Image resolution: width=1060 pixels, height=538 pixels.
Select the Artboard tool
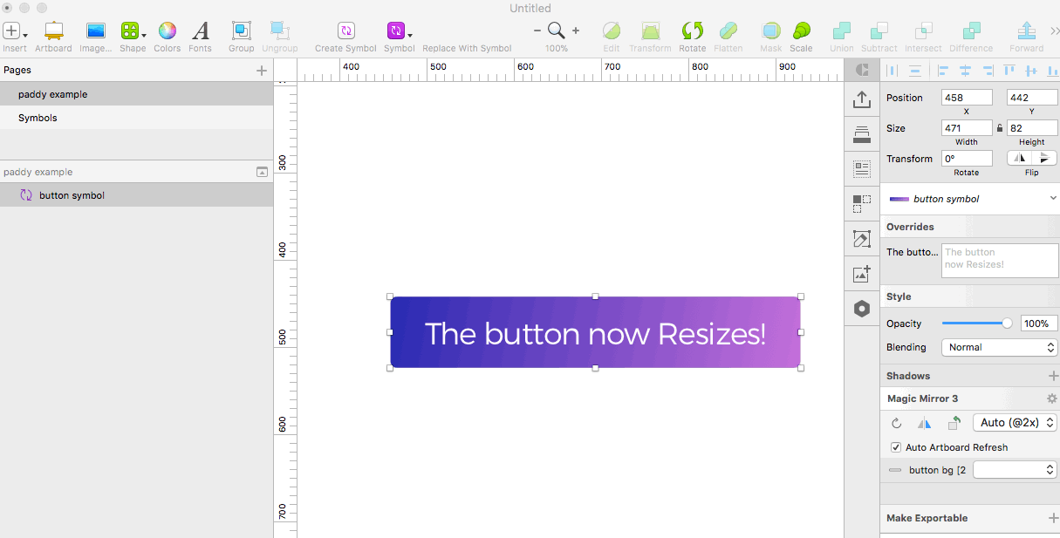[x=53, y=31]
